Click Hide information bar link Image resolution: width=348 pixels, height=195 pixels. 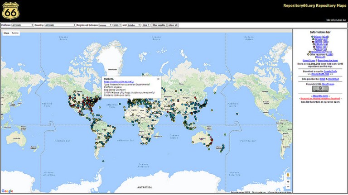(x=336, y=20)
